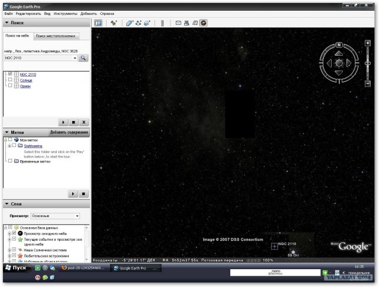This screenshot has height=287, width=379.
Task: Check the Временные метки checkbox
Action: (x=10, y=161)
